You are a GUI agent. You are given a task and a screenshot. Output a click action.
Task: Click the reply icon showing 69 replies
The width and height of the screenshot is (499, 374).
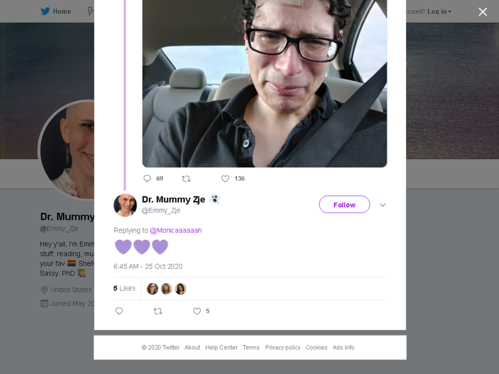click(x=147, y=178)
